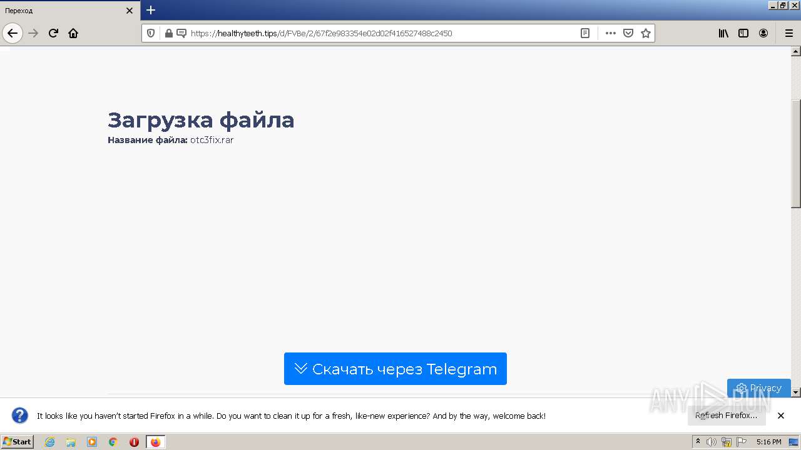
Task: Click page scrollbar down arrow
Action: tap(796, 392)
